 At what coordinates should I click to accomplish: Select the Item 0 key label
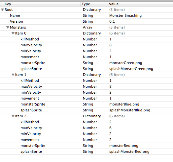[x=21, y=33]
